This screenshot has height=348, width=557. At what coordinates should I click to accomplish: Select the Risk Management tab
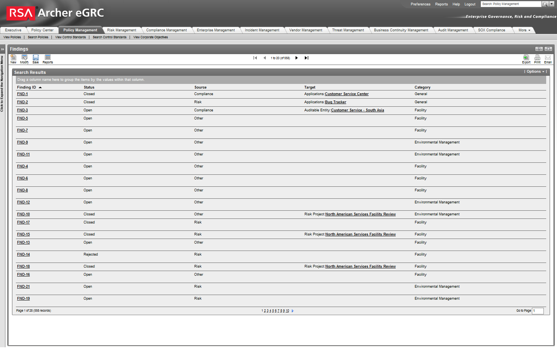121,30
